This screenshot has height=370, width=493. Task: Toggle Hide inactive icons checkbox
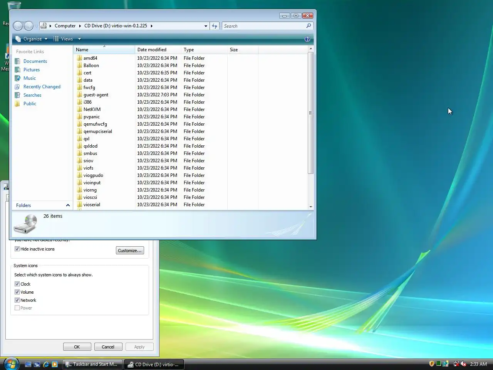pyautogui.click(x=17, y=249)
